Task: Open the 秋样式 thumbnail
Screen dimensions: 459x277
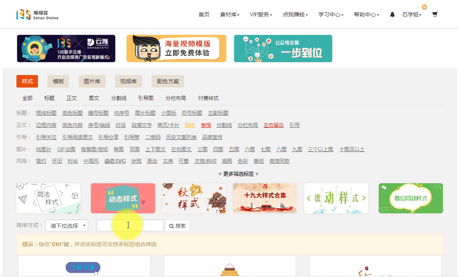Action: 194,198
